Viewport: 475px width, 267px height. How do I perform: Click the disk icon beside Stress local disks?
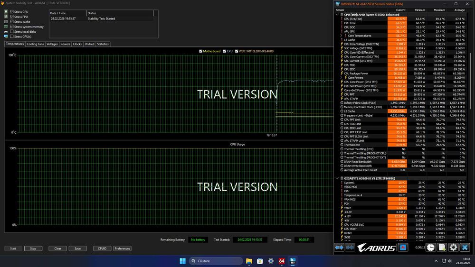tap(6, 31)
